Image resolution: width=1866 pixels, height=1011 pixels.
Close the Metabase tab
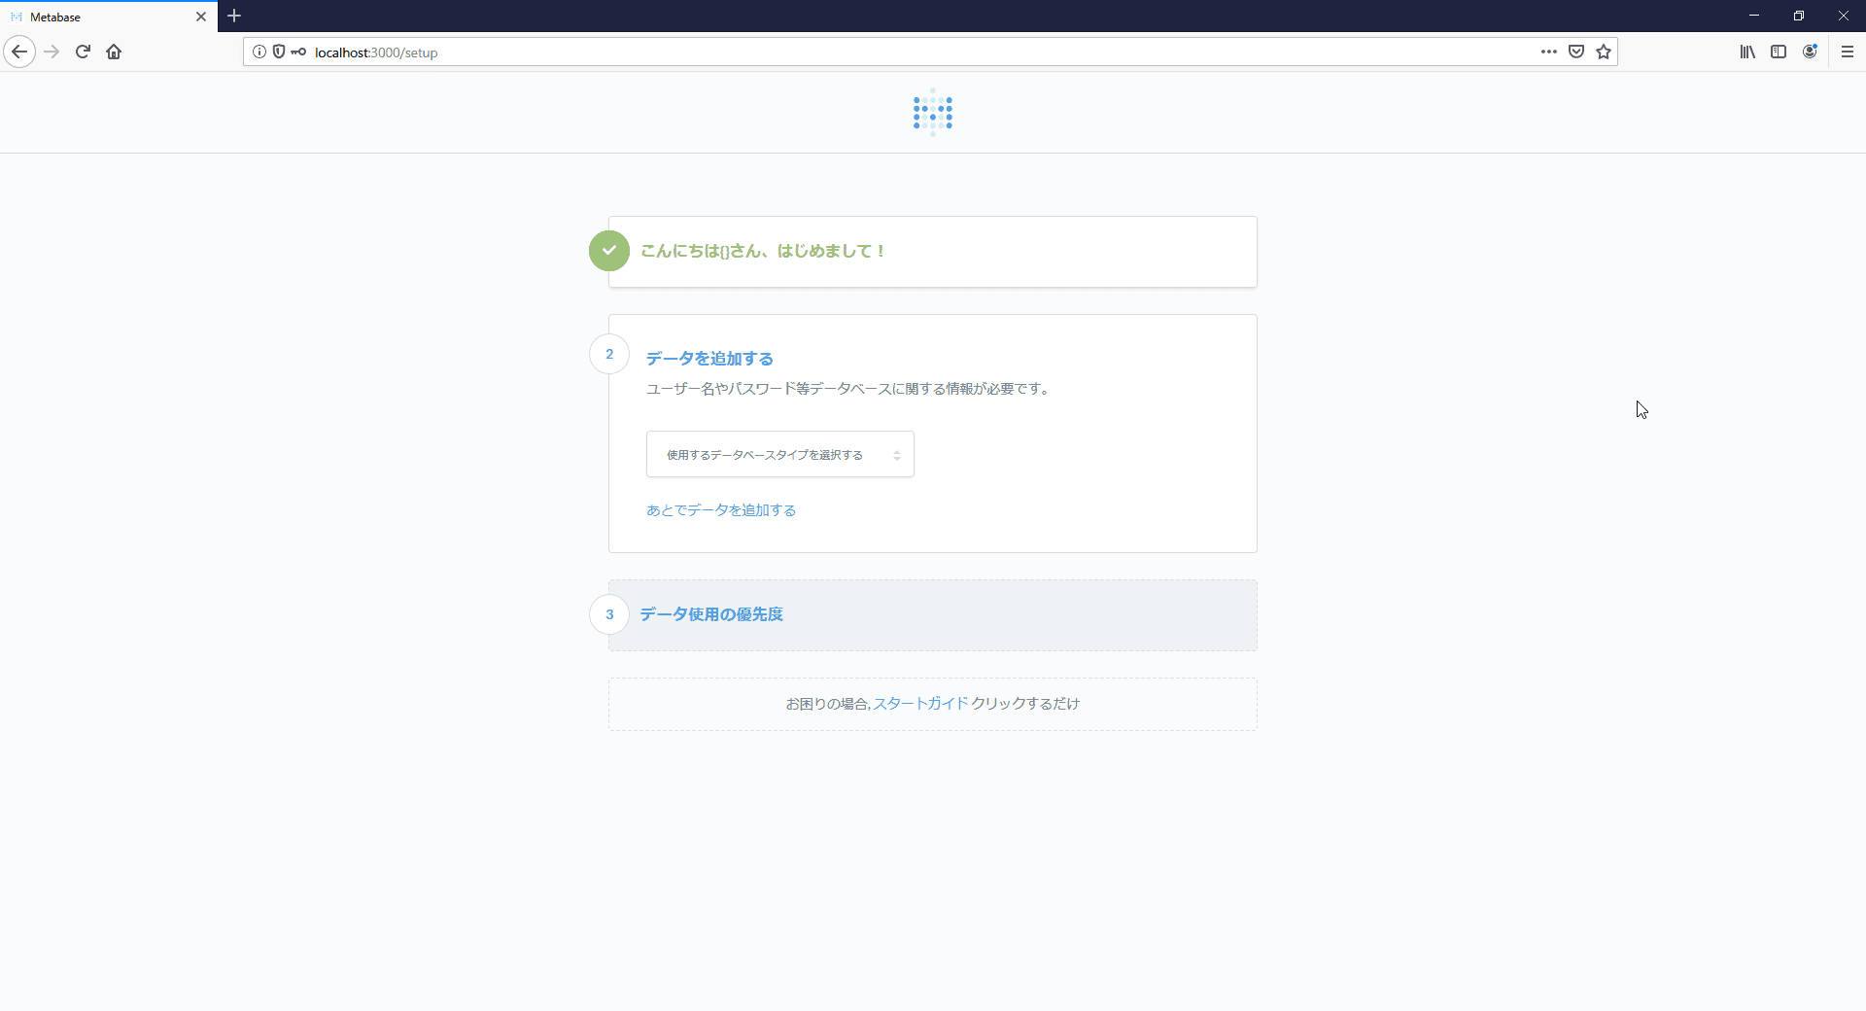pyautogui.click(x=201, y=17)
